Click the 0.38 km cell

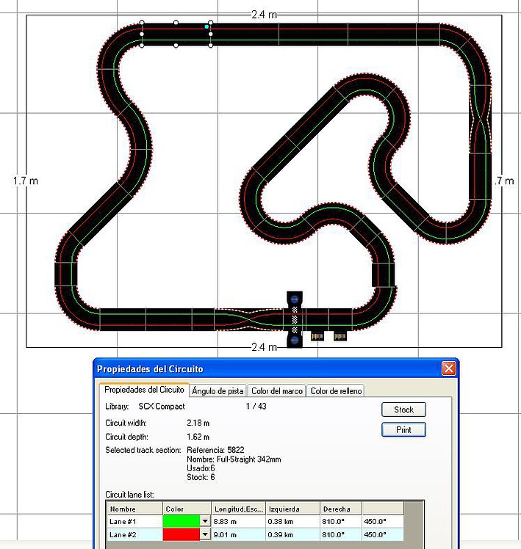pos(292,521)
